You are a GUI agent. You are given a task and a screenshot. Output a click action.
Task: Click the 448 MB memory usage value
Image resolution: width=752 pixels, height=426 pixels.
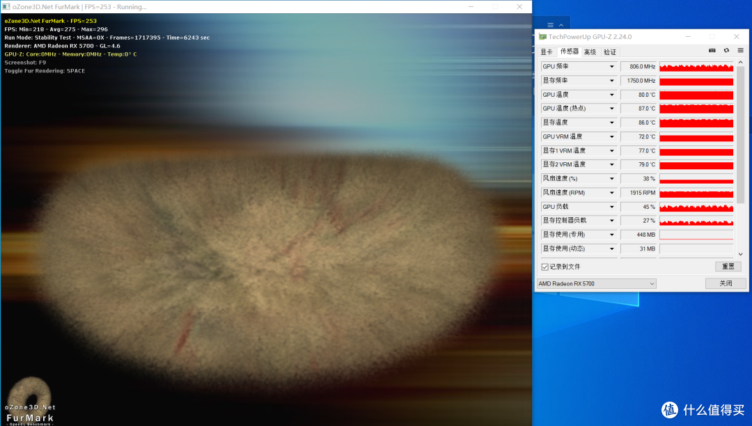[x=638, y=235]
